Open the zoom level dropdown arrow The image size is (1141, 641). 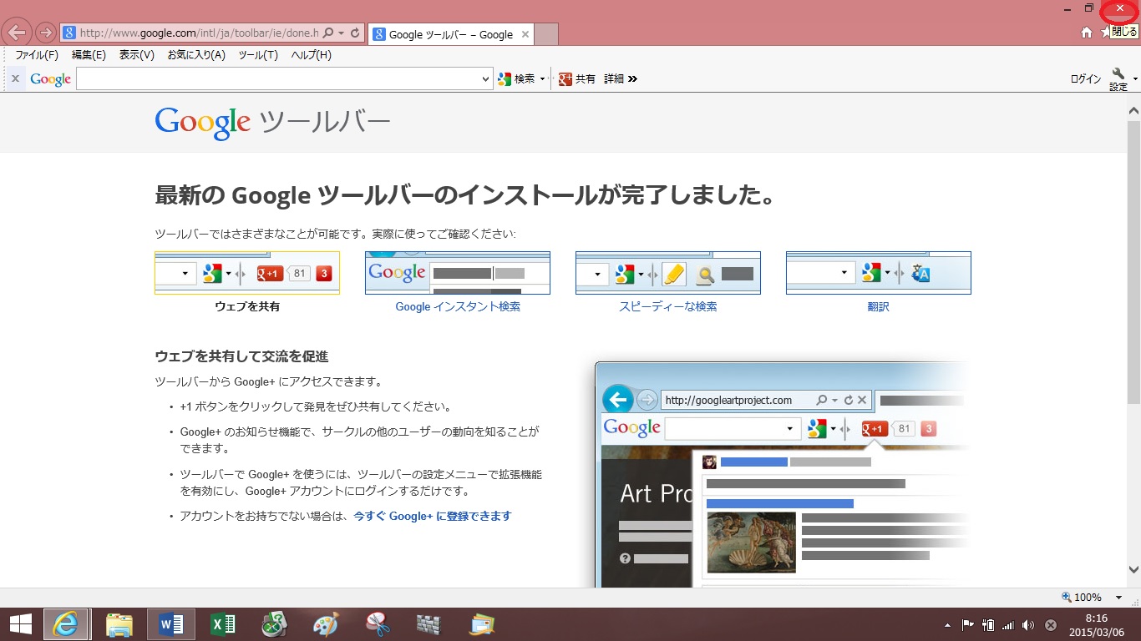pyautogui.click(x=1118, y=598)
